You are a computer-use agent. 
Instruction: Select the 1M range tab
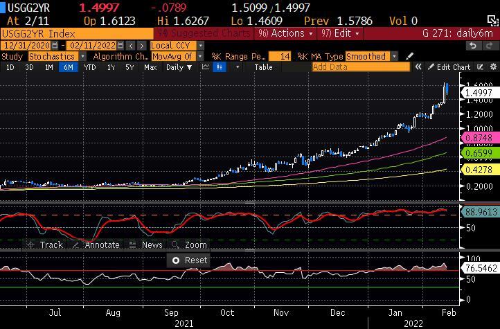pos(48,67)
